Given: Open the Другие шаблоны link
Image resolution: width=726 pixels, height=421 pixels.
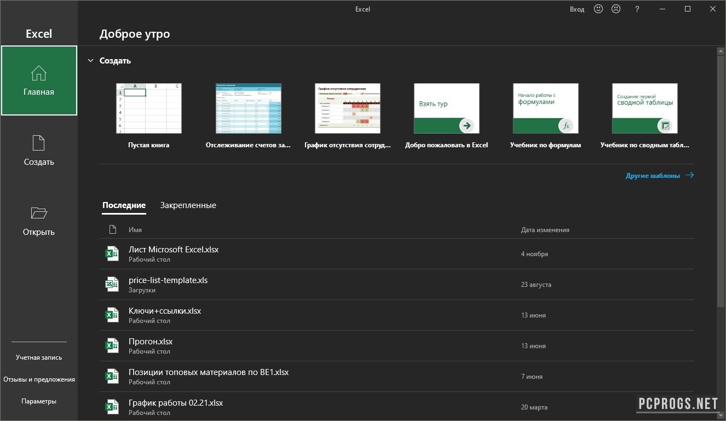Looking at the screenshot, I should tap(653, 176).
